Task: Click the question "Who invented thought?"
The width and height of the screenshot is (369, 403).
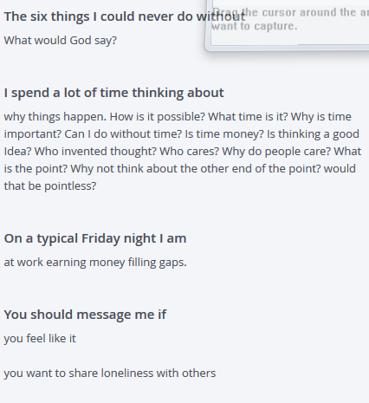Action: (95, 152)
